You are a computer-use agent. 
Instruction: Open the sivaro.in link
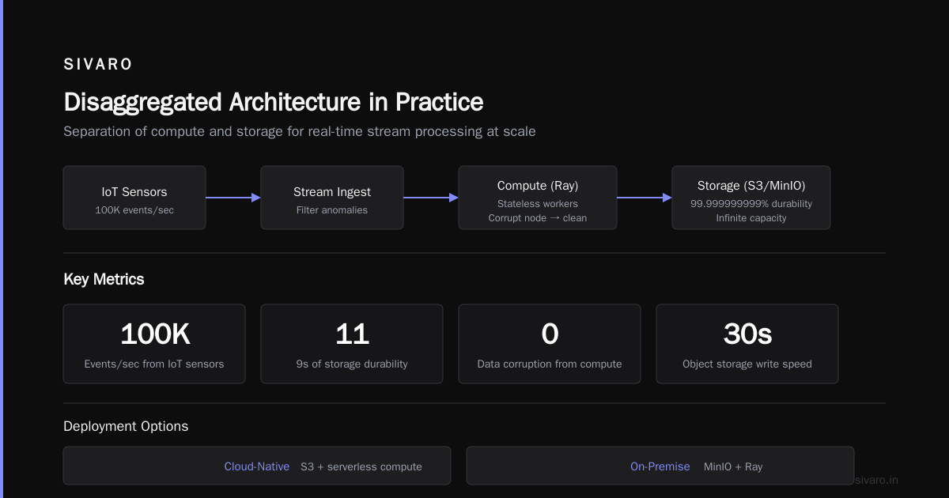(877, 480)
